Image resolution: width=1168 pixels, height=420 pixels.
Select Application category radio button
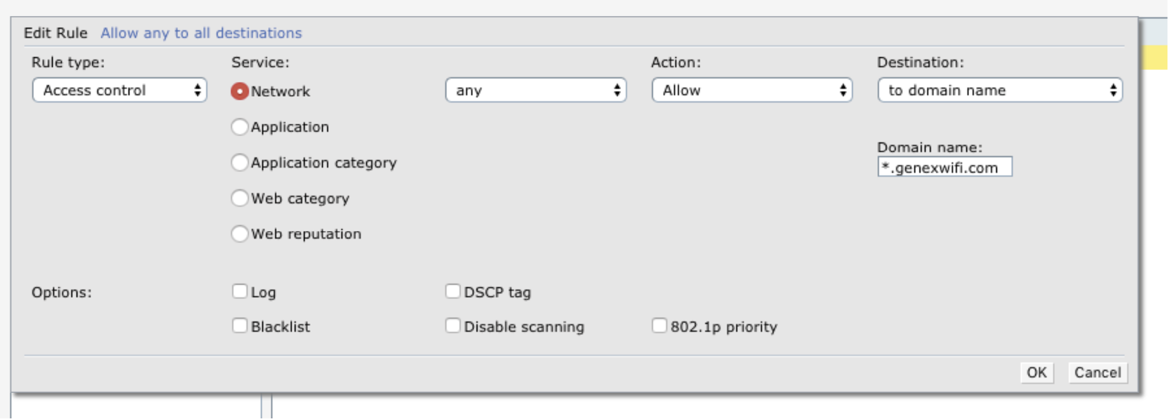click(x=240, y=162)
